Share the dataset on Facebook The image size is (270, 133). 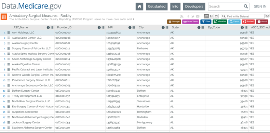click(188, 16)
